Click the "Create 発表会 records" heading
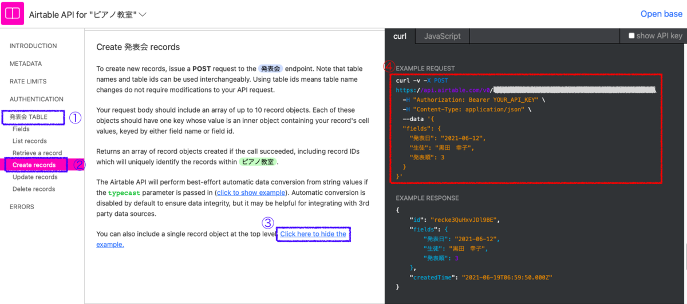The image size is (687, 304). click(x=138, y=47)
